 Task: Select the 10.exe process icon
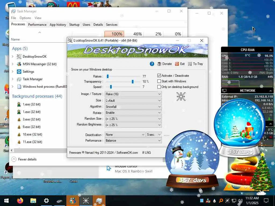[19, 135]
